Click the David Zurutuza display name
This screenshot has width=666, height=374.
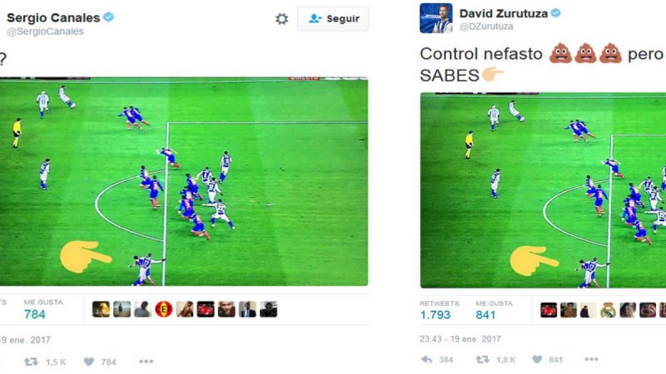(504, 13)
